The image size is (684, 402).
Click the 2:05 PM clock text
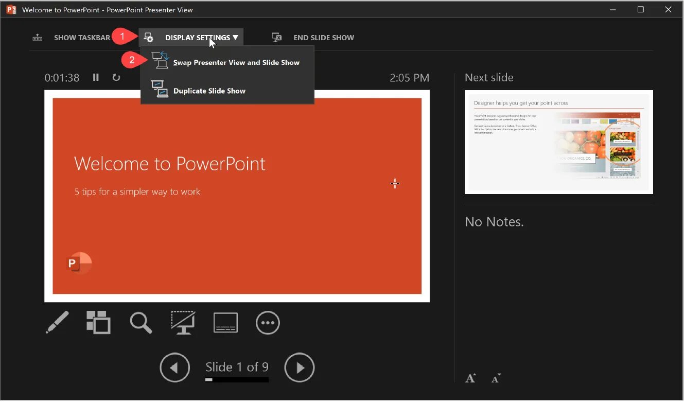[x=409, y=78]
